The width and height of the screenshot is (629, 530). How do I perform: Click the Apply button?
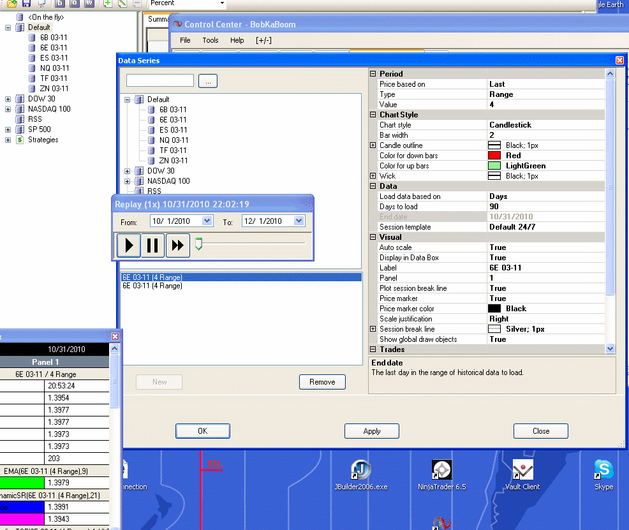(372, 431)
